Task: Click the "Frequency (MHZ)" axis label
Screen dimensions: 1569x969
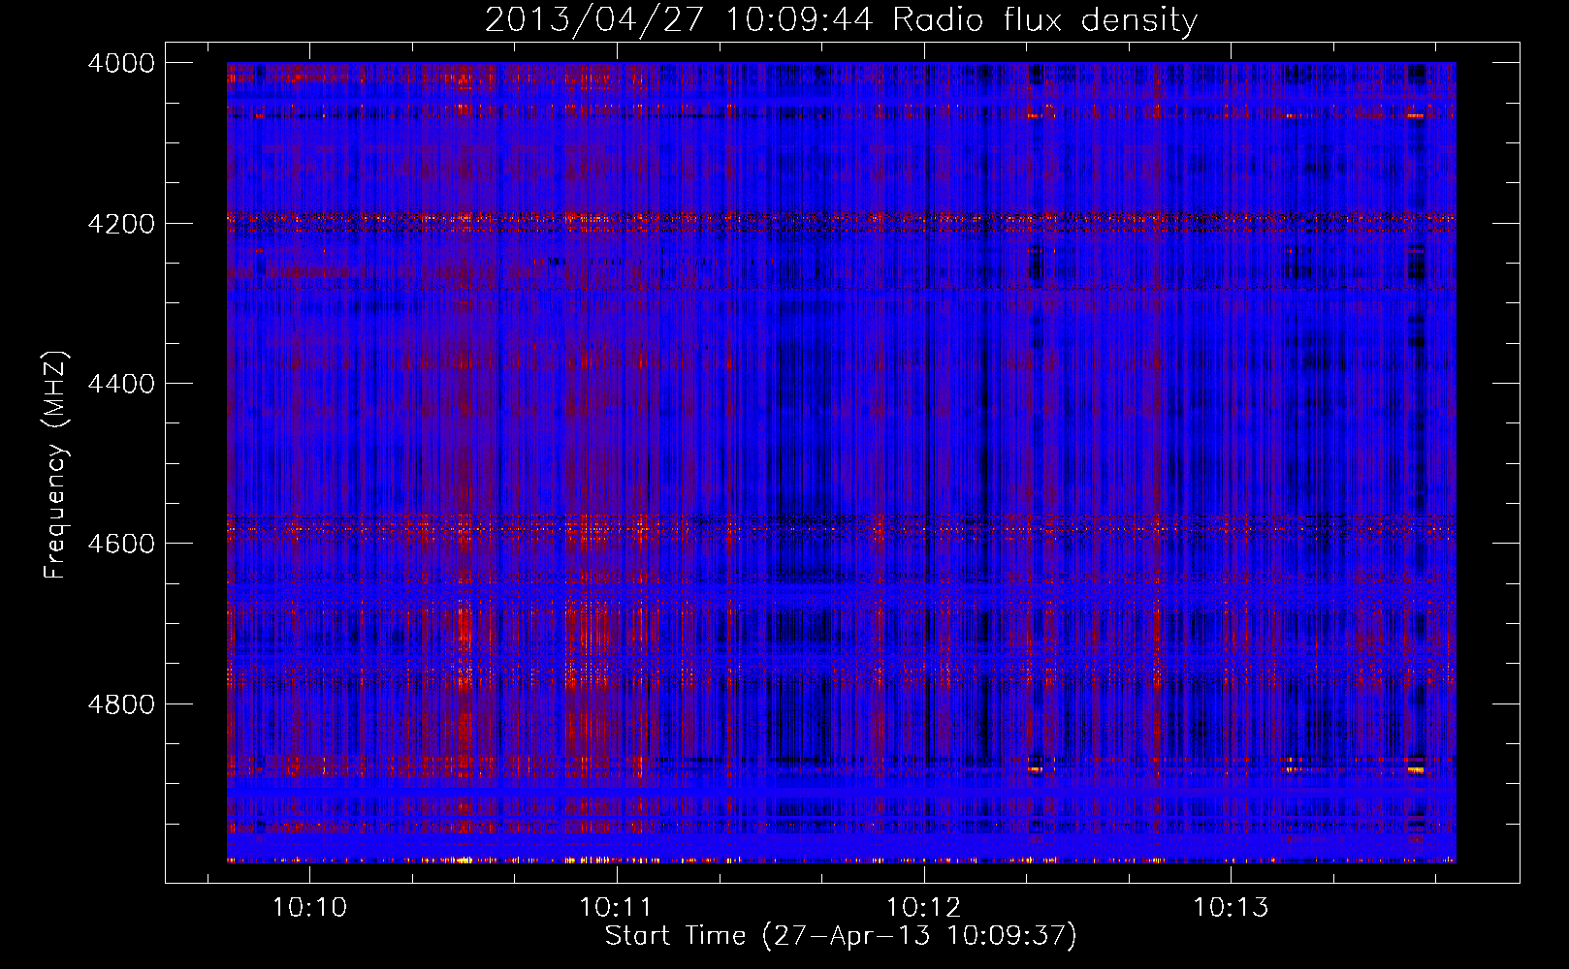Action: pos(55,465)
